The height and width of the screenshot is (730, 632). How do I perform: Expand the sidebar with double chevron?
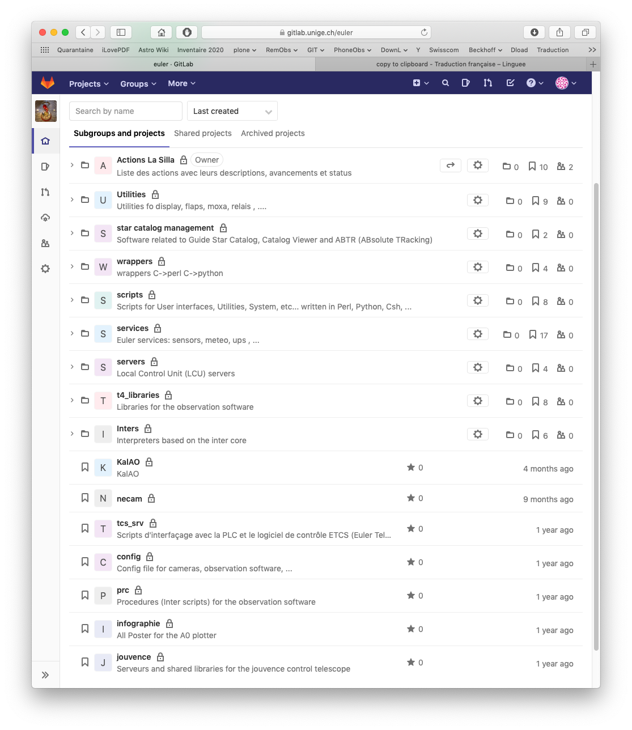pos(45,675)
